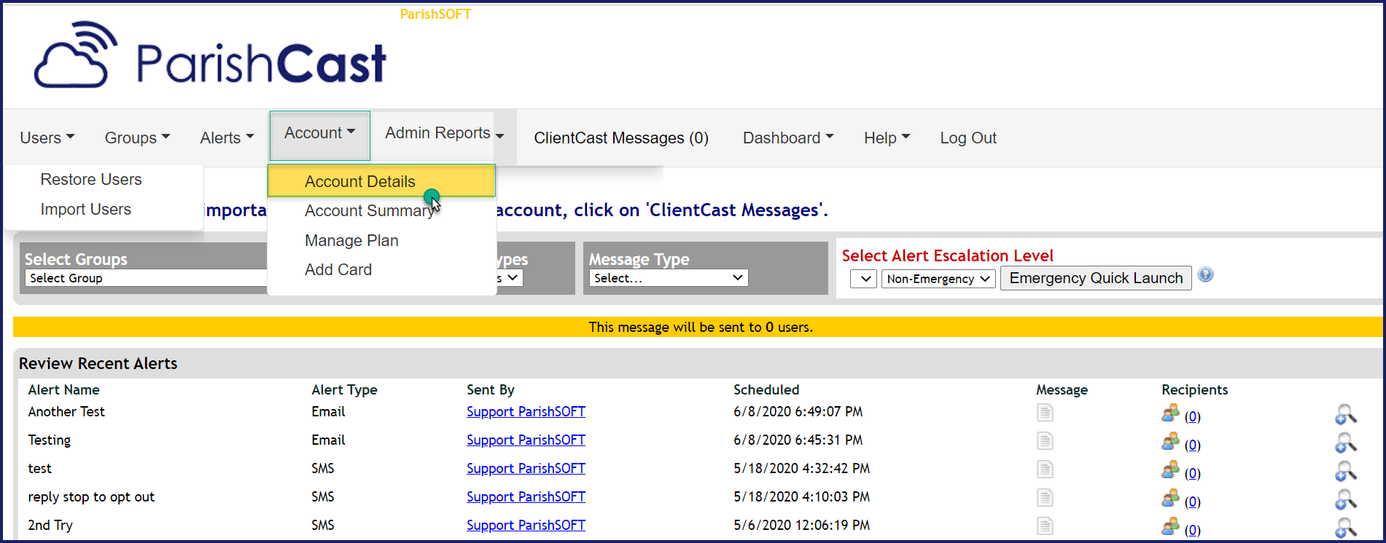This screenshot has height=543, width=1386.
Task: Click Scheduled column header
Action: (x=766, y=389)
